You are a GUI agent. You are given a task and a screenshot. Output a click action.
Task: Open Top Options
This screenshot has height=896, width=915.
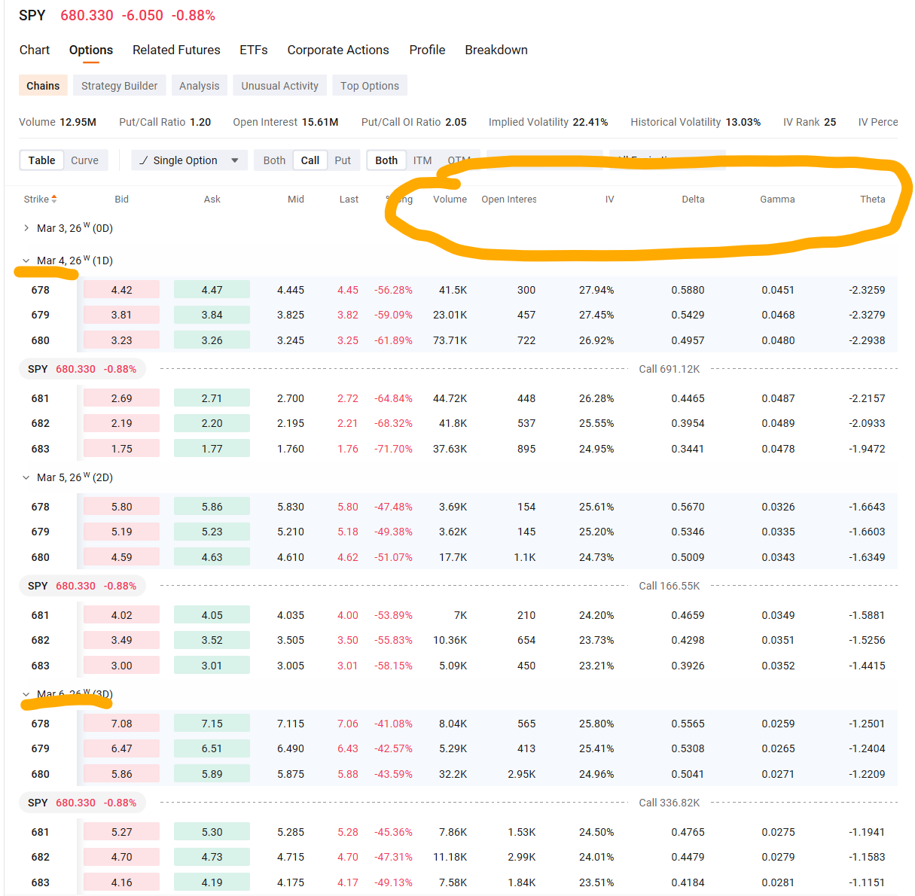(370, 86)
